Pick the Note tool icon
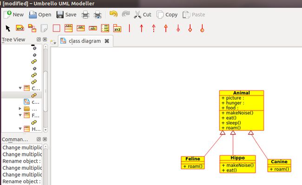This screenshot has width=302, height=185. click(x=44, y=28)
